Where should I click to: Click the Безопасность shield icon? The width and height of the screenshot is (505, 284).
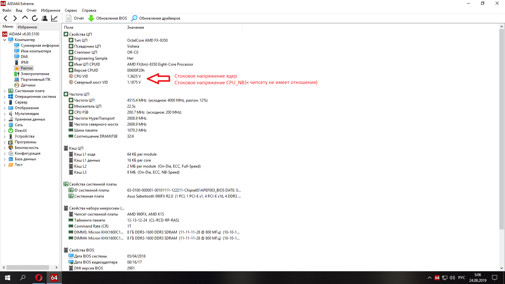(x=11, y=148)
